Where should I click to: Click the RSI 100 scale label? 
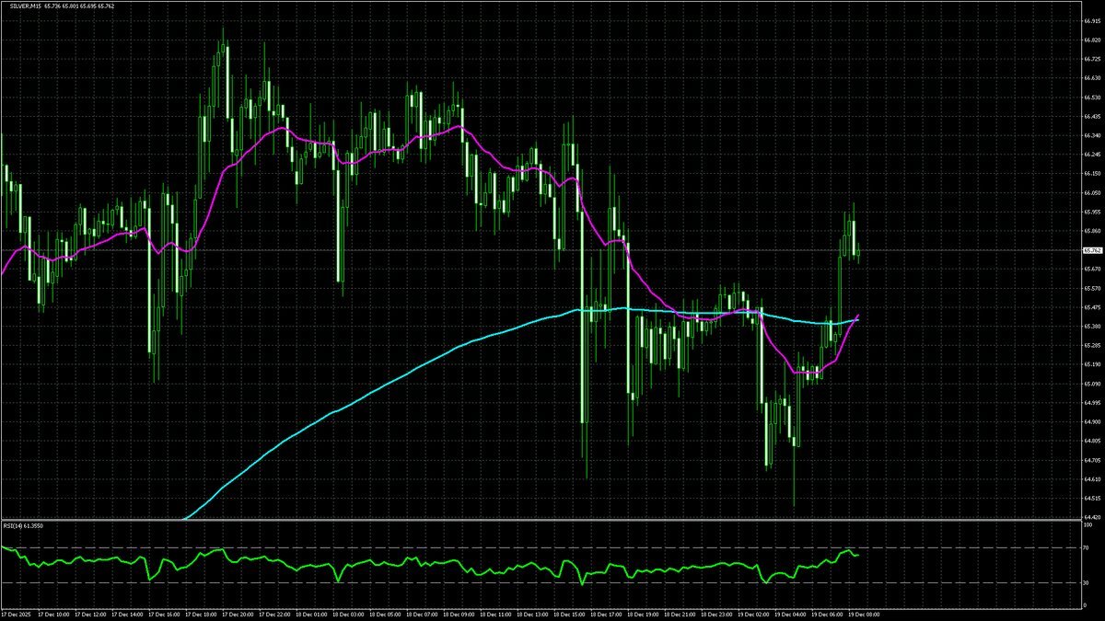pos(1088,525)
